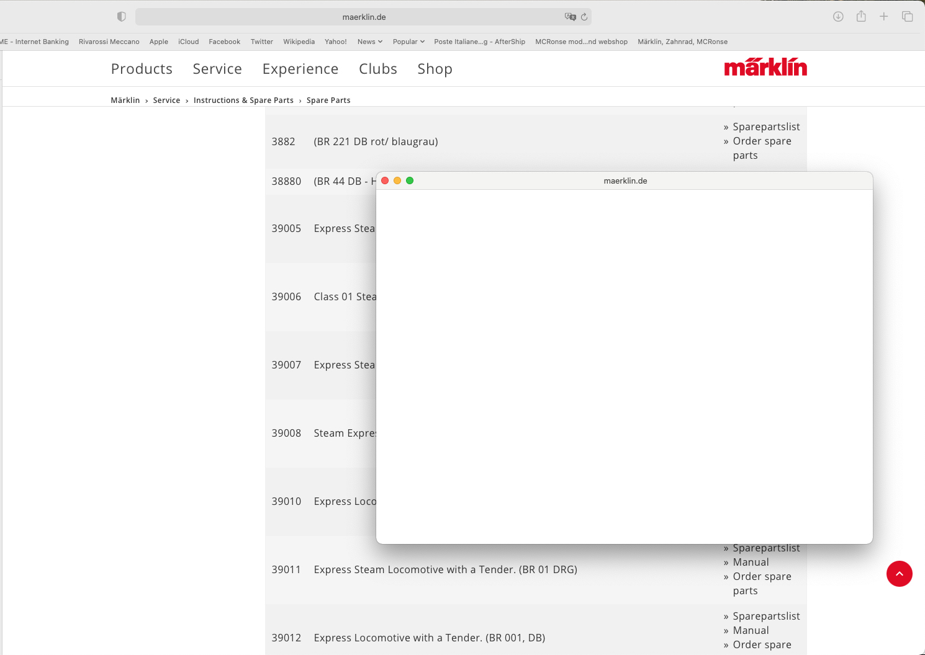The width and height of the screenshot is (925, 655).
Task: Click the Märklin logo
Action: [765, 67]
